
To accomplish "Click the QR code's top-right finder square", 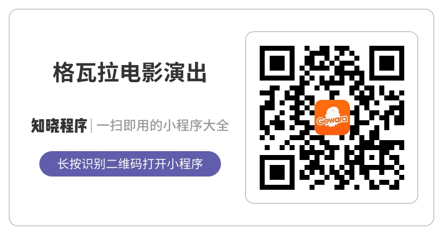I will pos(387,63).
